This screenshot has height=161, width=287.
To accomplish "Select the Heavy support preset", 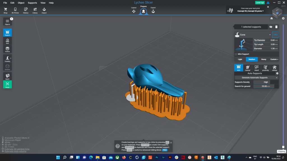I will (x=263, y=59).
